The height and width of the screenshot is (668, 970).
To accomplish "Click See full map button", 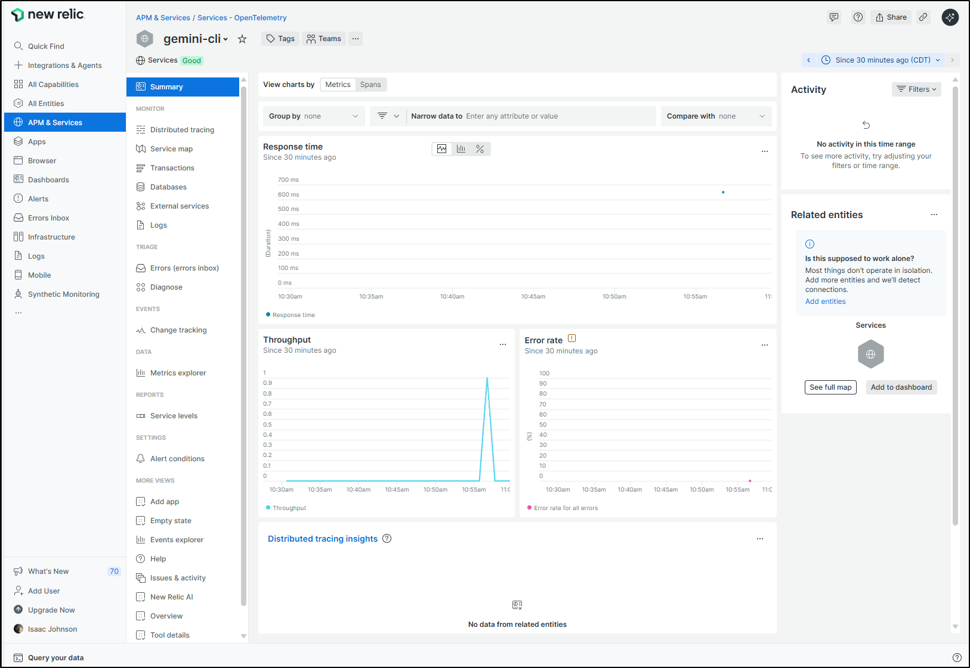I will pyautogui.click(x=830, y=387).
